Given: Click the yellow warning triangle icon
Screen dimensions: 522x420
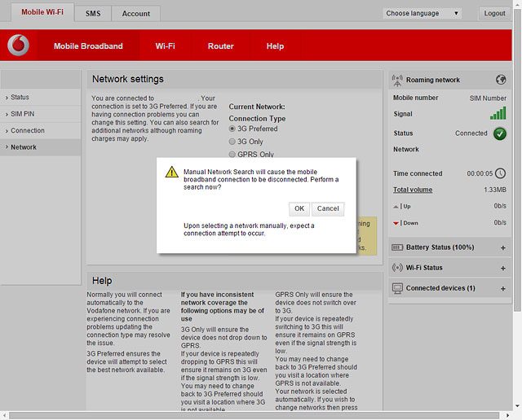Looking at the screenshot, I should (x=171, y=172).
